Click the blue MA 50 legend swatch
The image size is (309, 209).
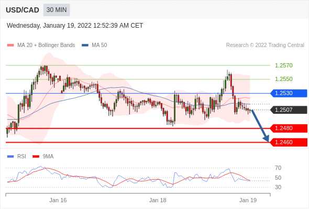(x=85, y=45)
